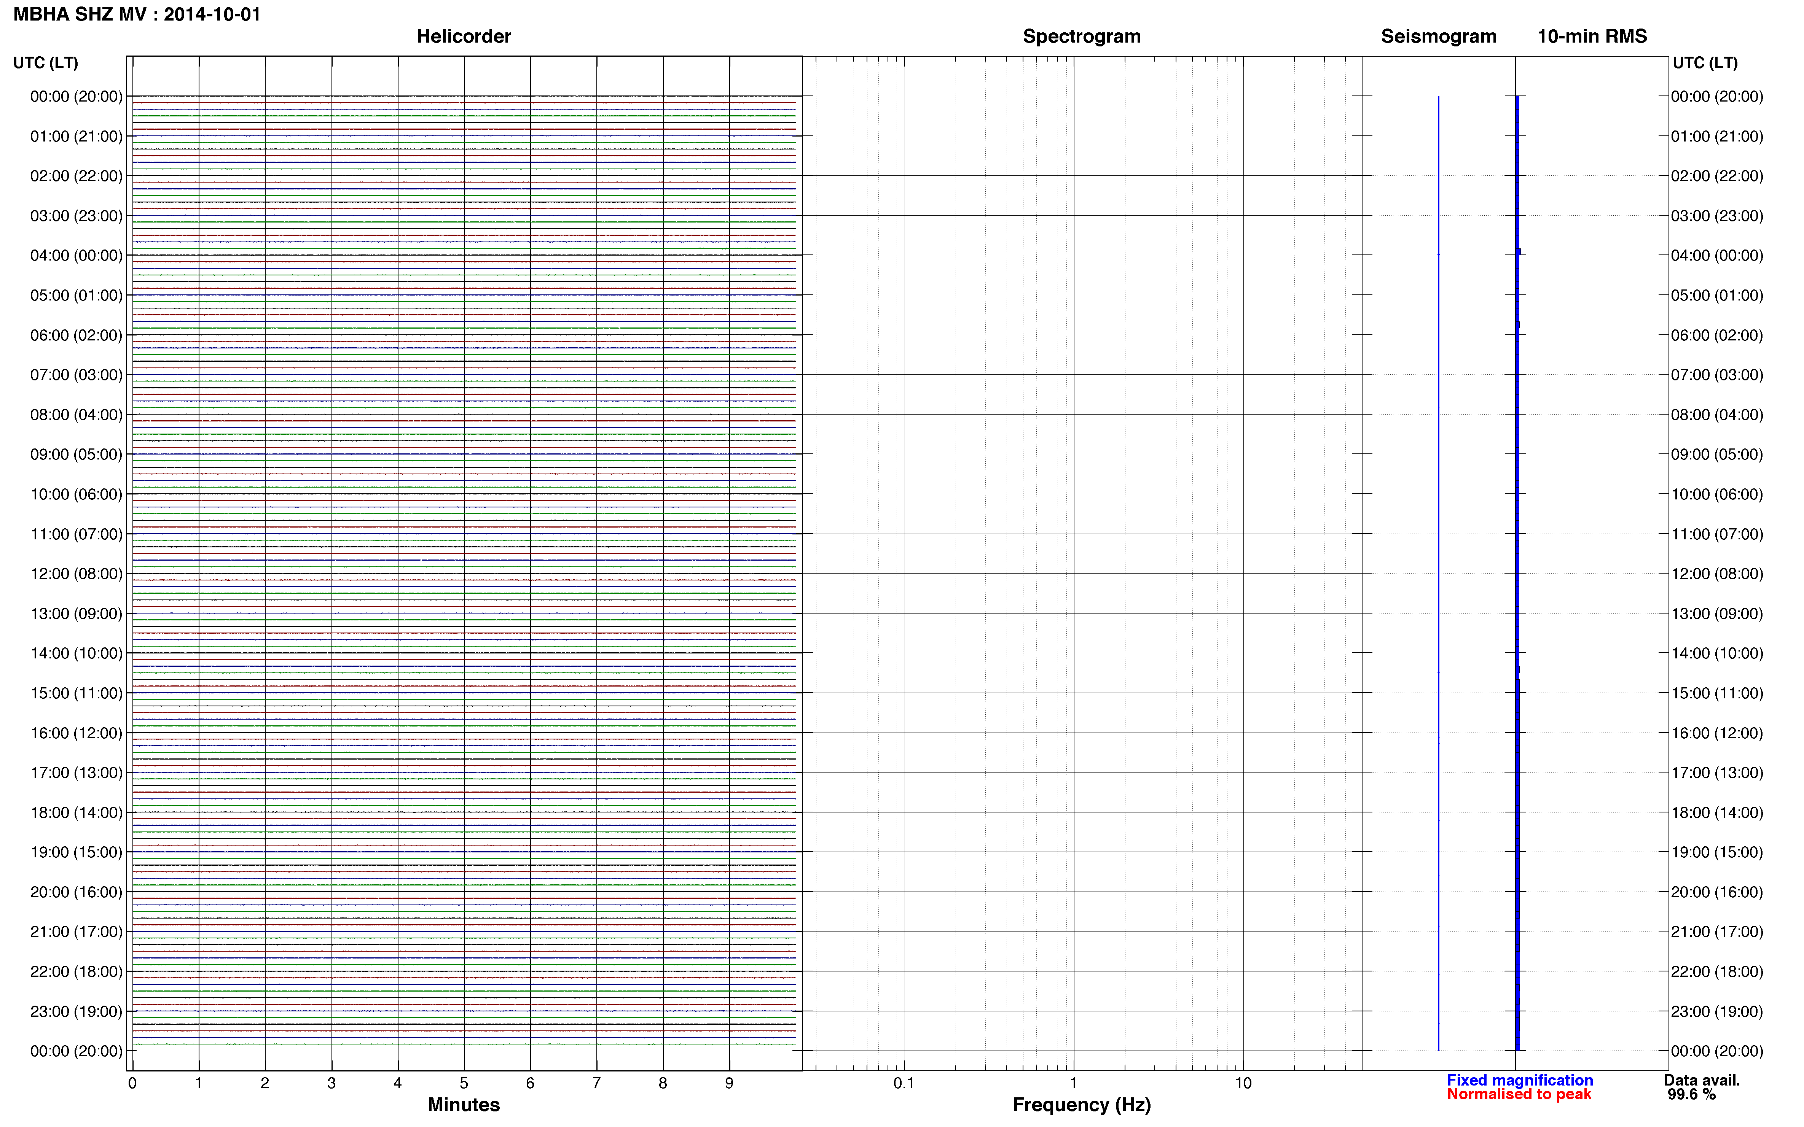Click minute tick label '3' on helicorder axis
Screen dimensions: 1804x1127
click(331, 1083)
